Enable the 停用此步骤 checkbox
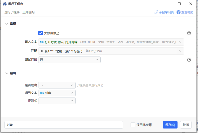Screen dimensions: 198x133 tap(133, 125)
